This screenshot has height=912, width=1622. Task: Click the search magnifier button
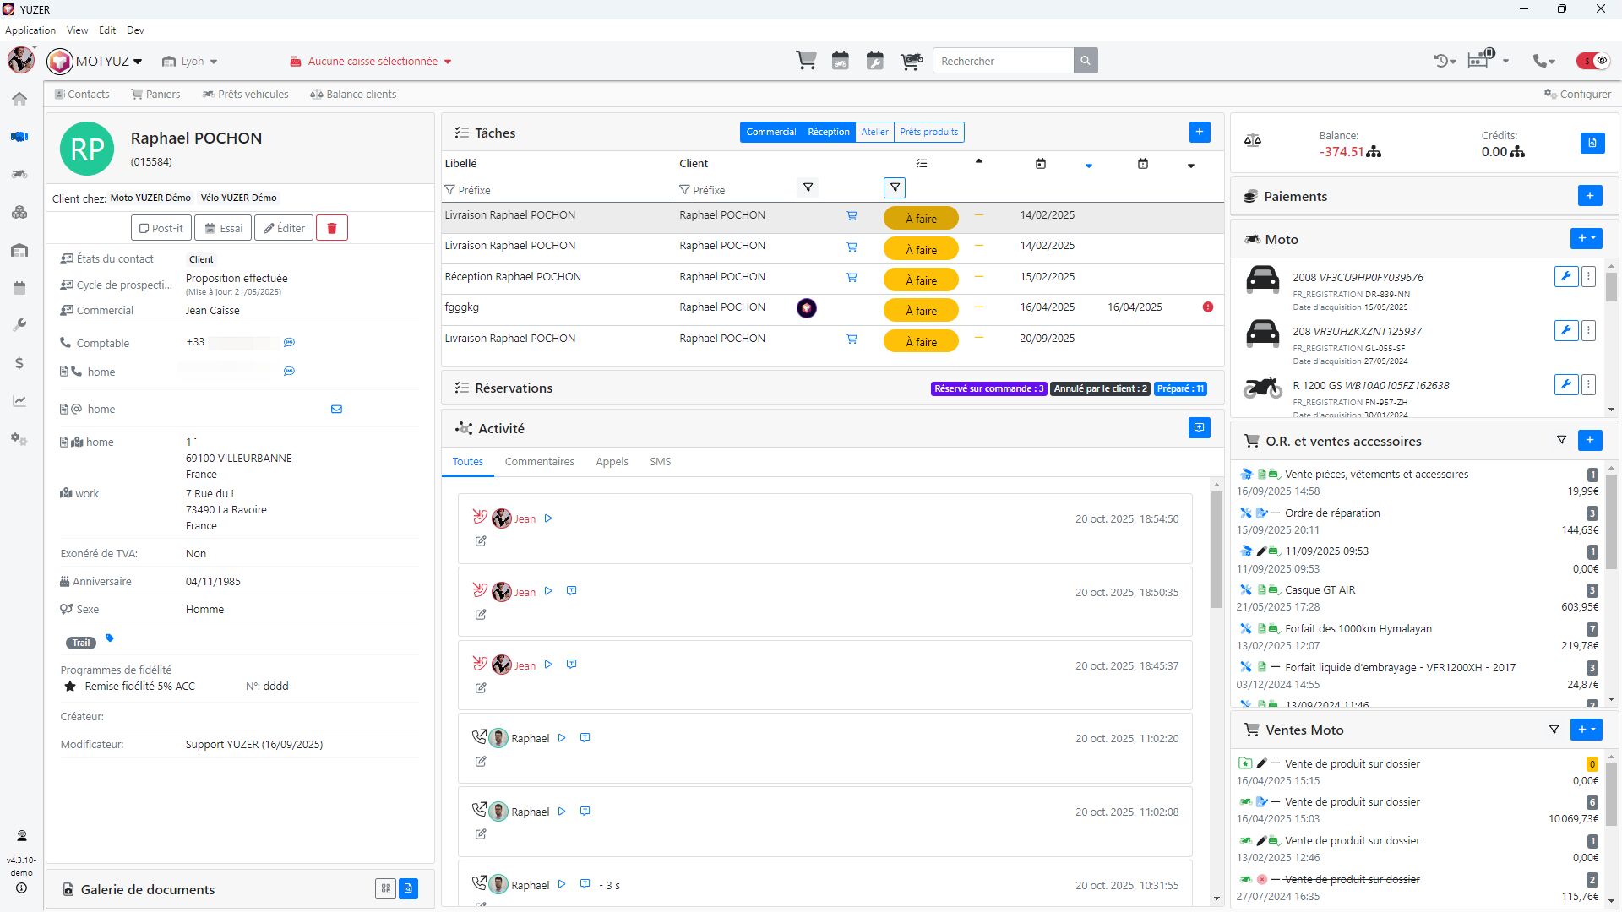[x=1086, y=61]
